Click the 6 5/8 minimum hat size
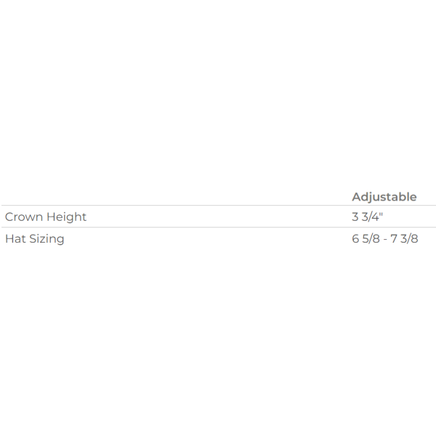 (366, 238)
